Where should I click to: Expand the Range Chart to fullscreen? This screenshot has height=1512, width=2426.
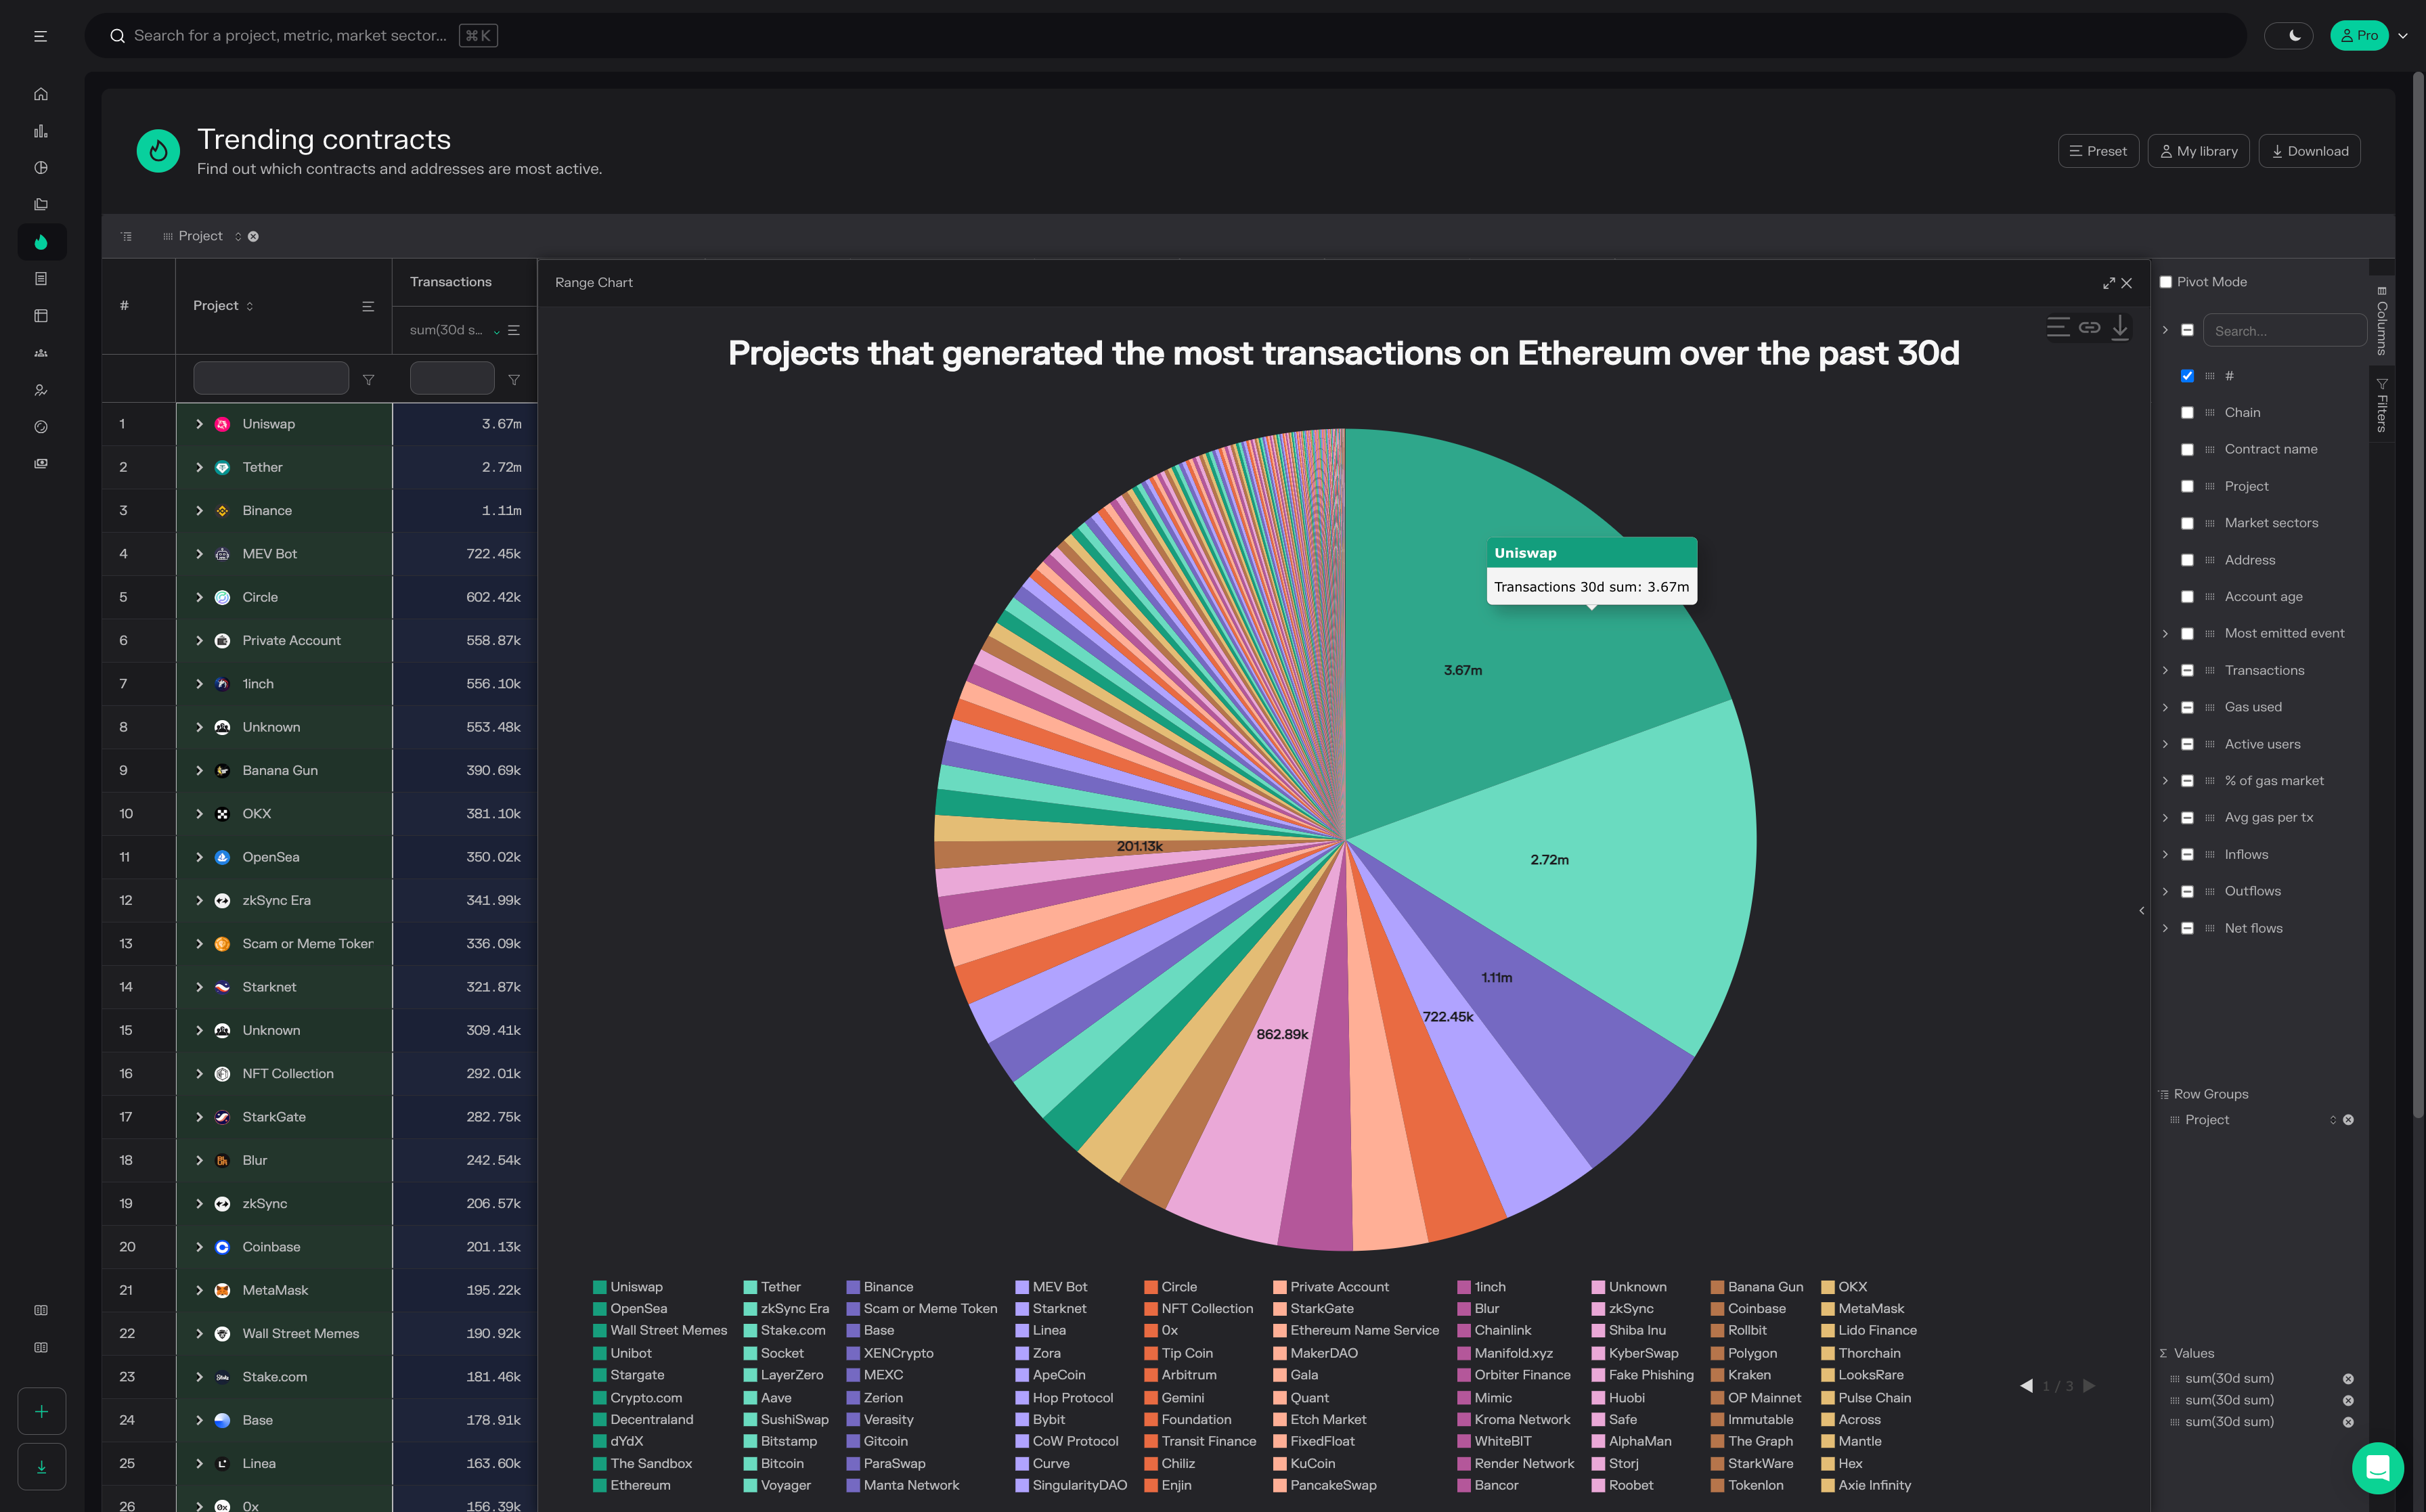(x=2108, y=283)
